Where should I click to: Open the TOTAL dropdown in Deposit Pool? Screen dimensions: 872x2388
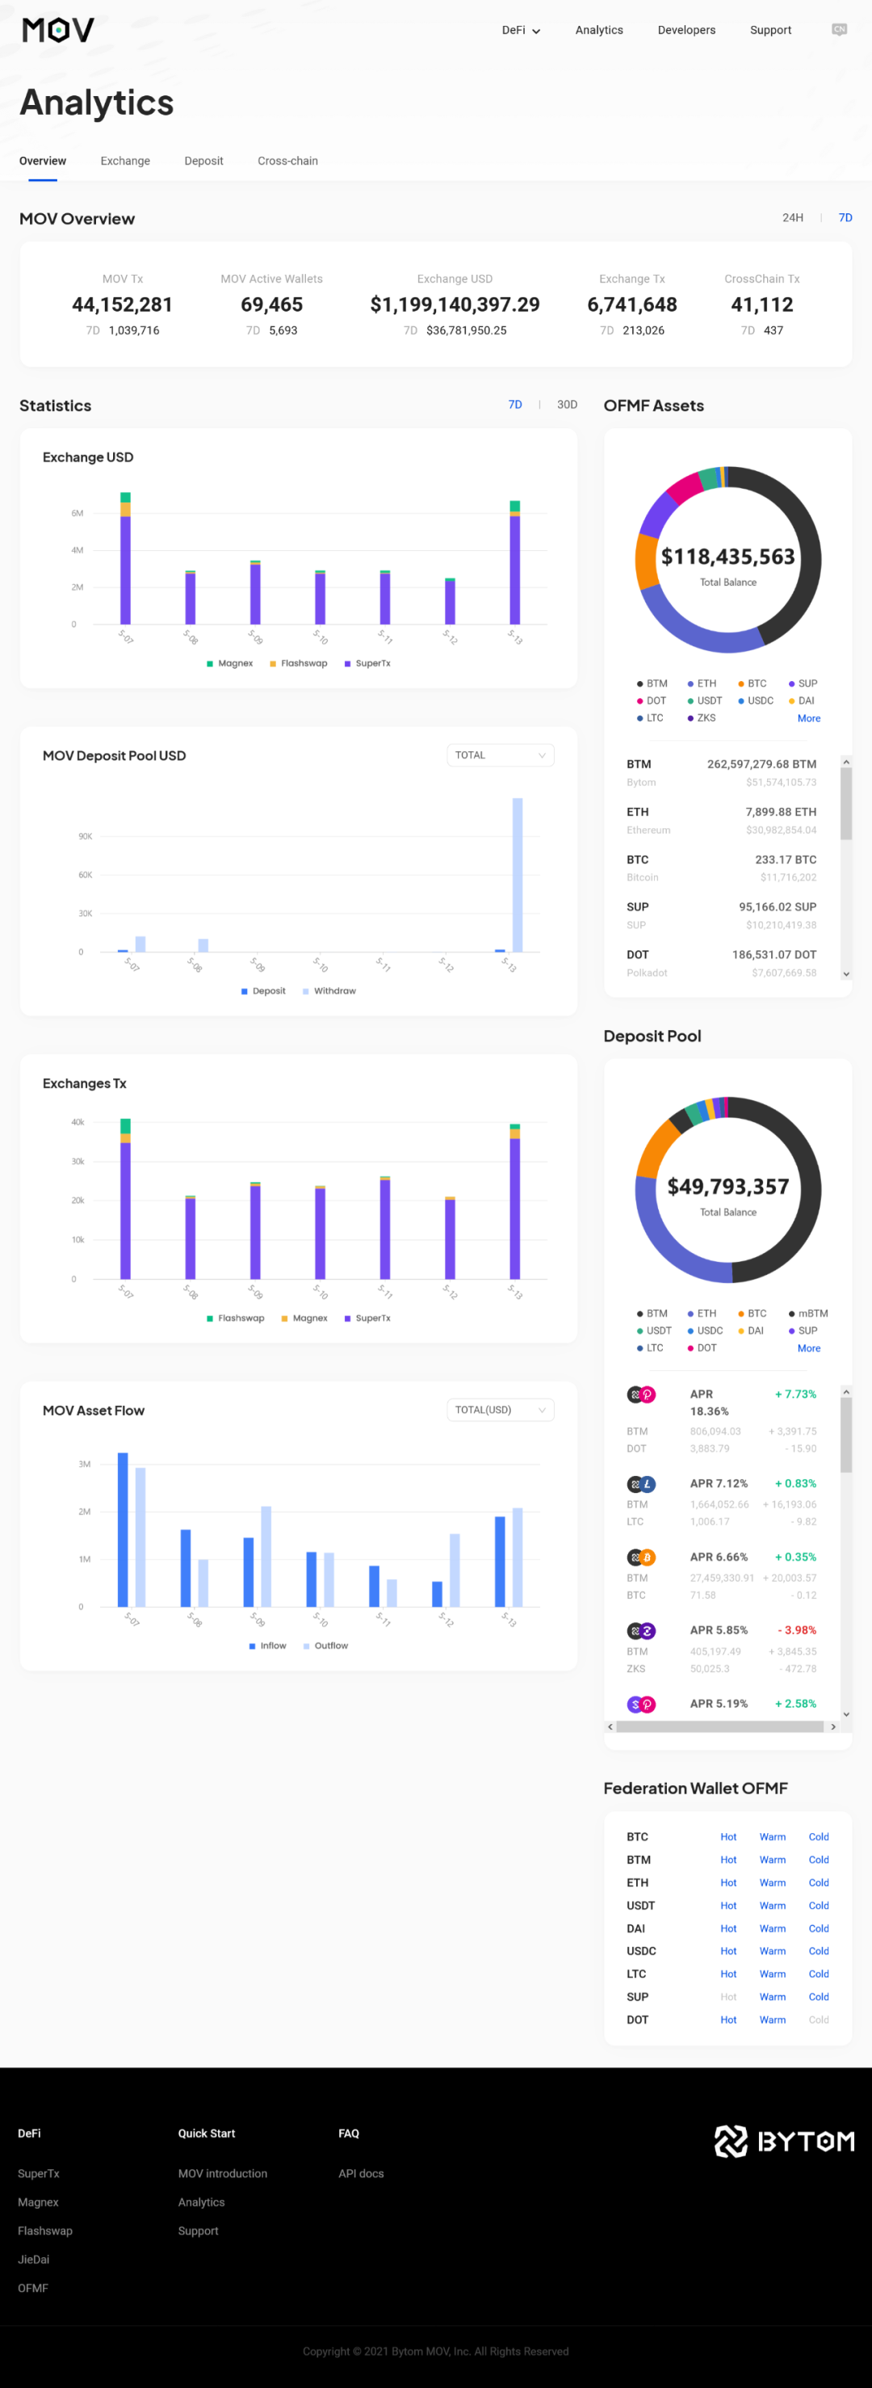point(501,755)
